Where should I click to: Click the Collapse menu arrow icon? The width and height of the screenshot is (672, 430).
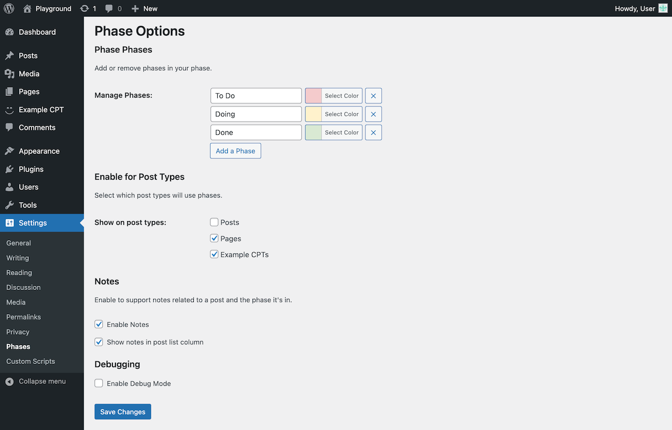[9, 382]
